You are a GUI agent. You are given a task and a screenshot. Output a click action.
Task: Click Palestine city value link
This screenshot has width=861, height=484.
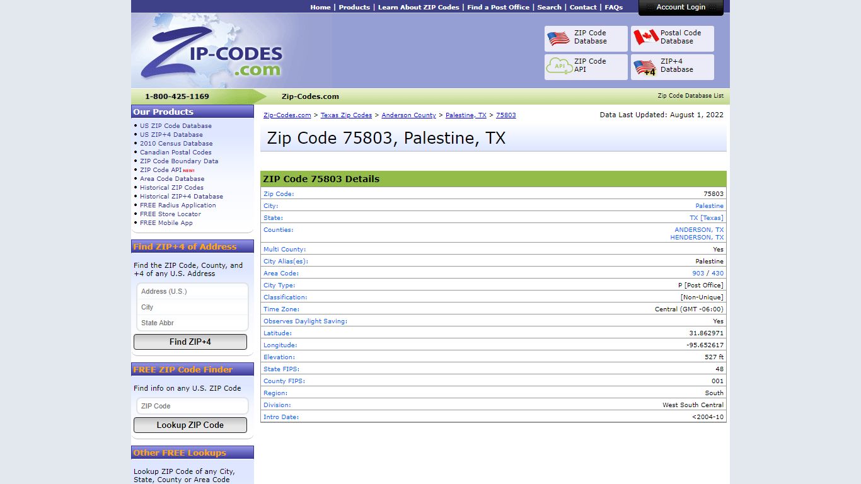(710, 206)
